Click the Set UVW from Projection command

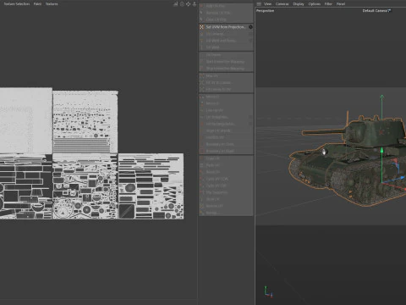click(226, 27)
